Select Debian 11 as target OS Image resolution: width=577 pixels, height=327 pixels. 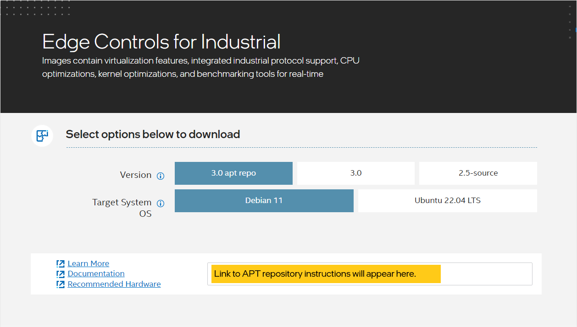click(x=264, y=201)
